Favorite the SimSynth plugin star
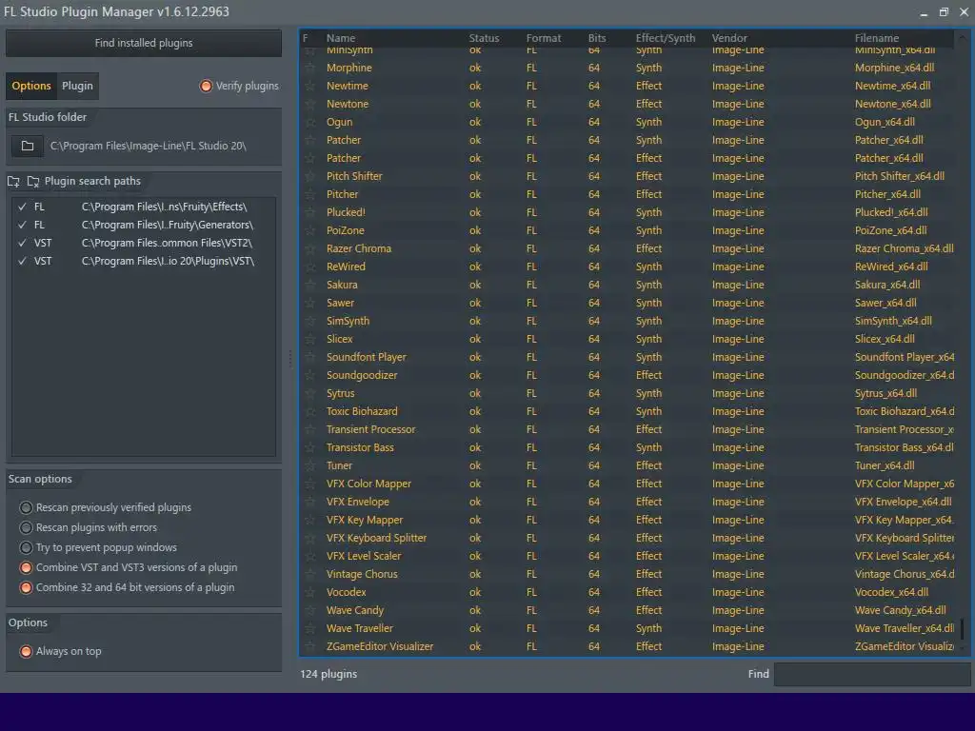The image size is (975, 731). pyautogui.click(x=309, y=321)
